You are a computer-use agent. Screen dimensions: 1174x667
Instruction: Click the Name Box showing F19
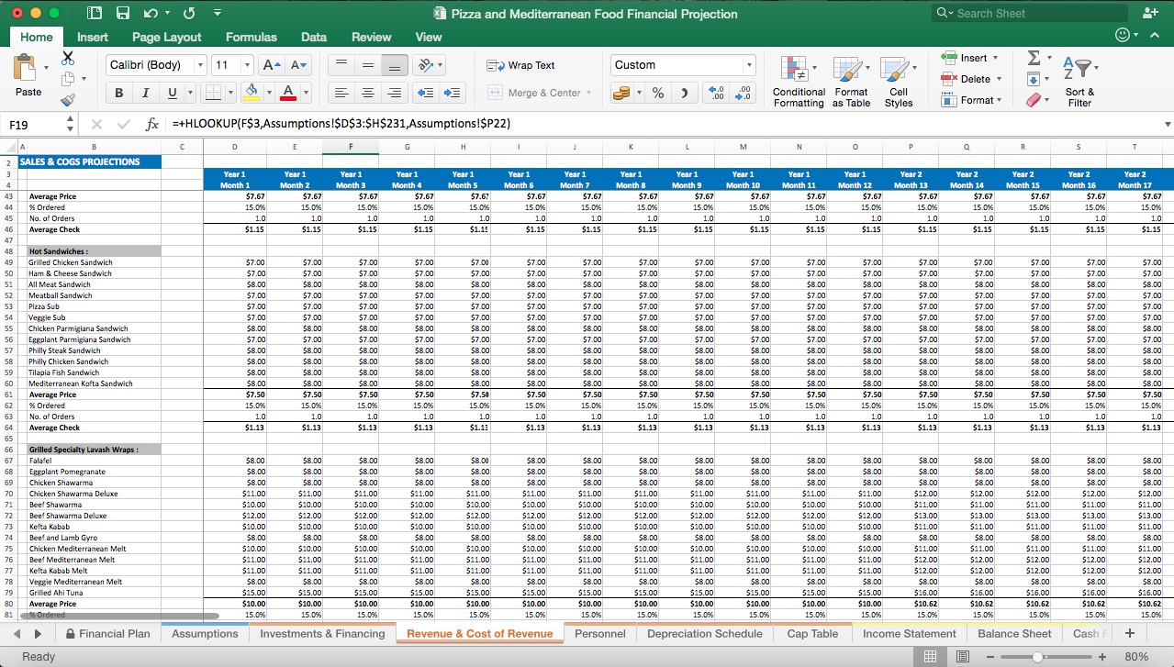click(33, 124)
